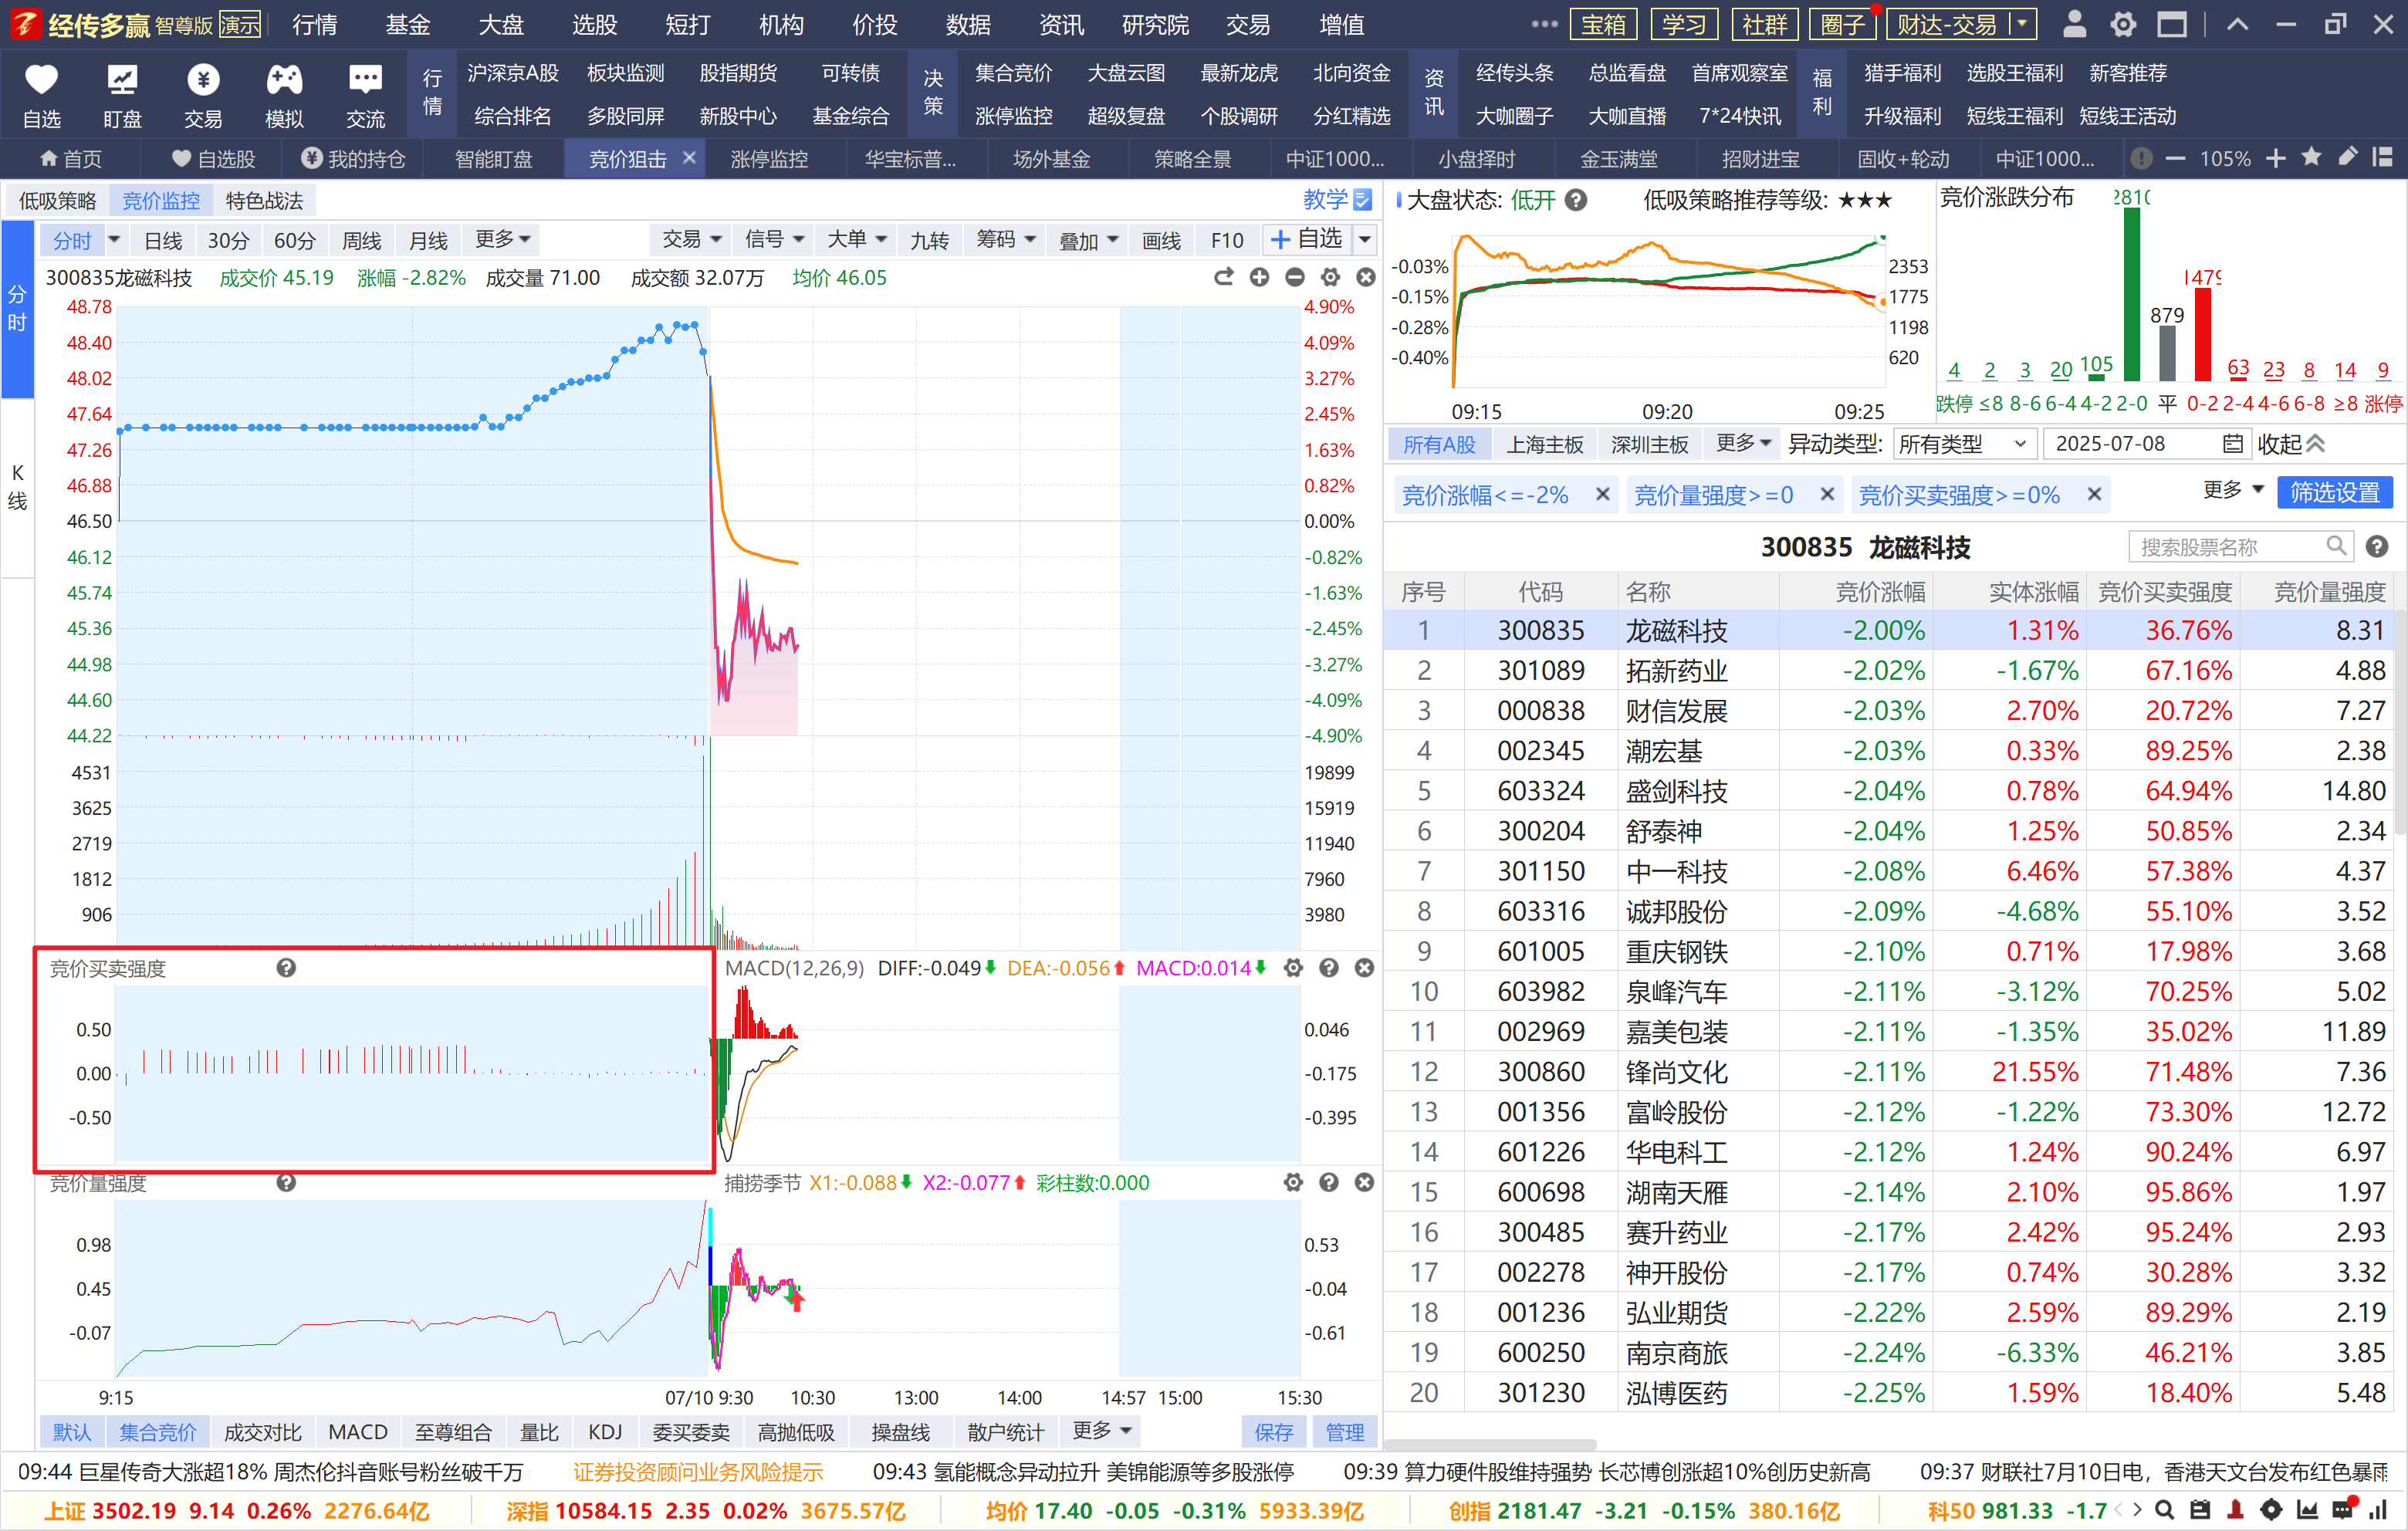The width and height of the screenshot is (2408, 1531).
Task: Click the star favorite icon in tab bar
Action: pyautogui.click(x=2311, y=157)
